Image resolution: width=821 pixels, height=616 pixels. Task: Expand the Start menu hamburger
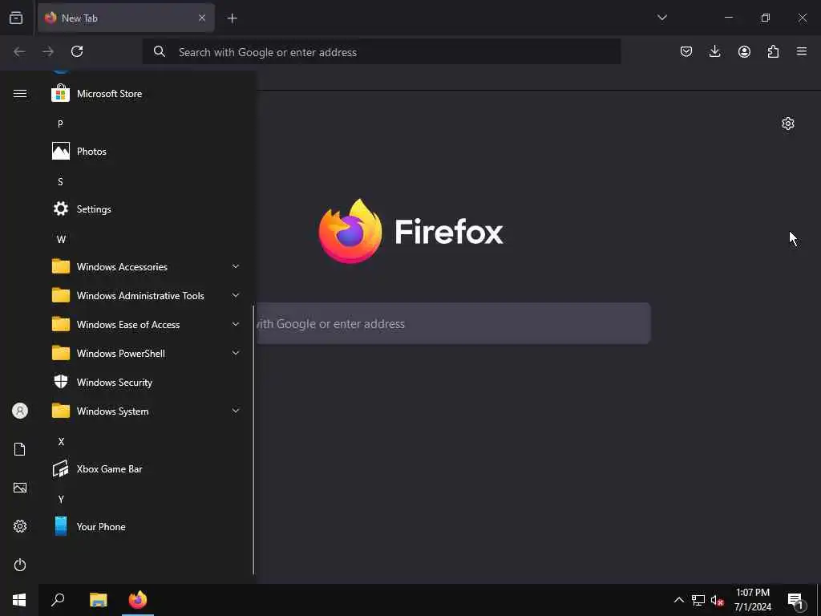(x=20, y=94)
